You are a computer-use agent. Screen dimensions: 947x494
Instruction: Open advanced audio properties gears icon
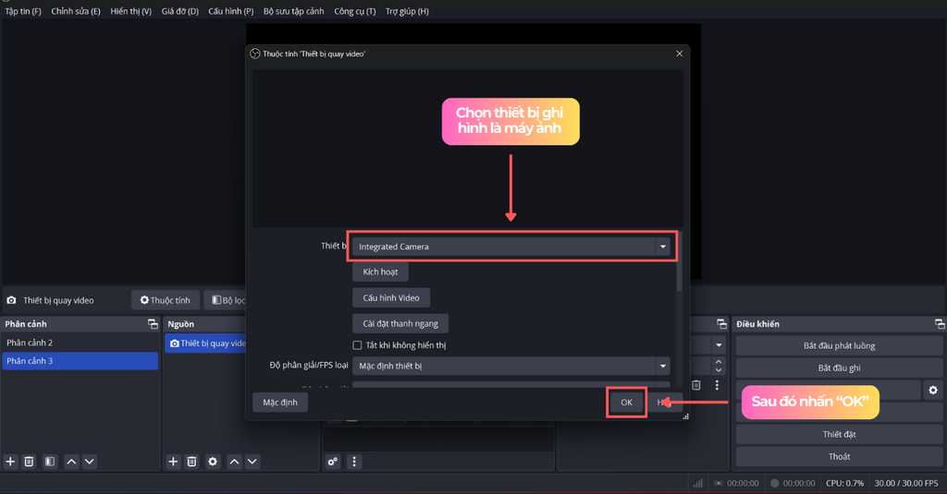coord(333,462)
